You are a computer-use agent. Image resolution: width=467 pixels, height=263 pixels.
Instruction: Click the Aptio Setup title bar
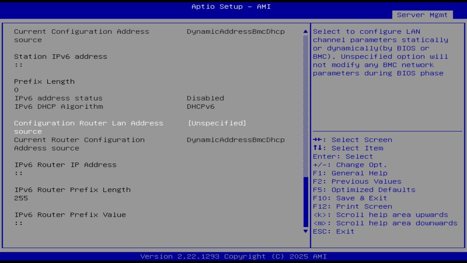(231, 6)
